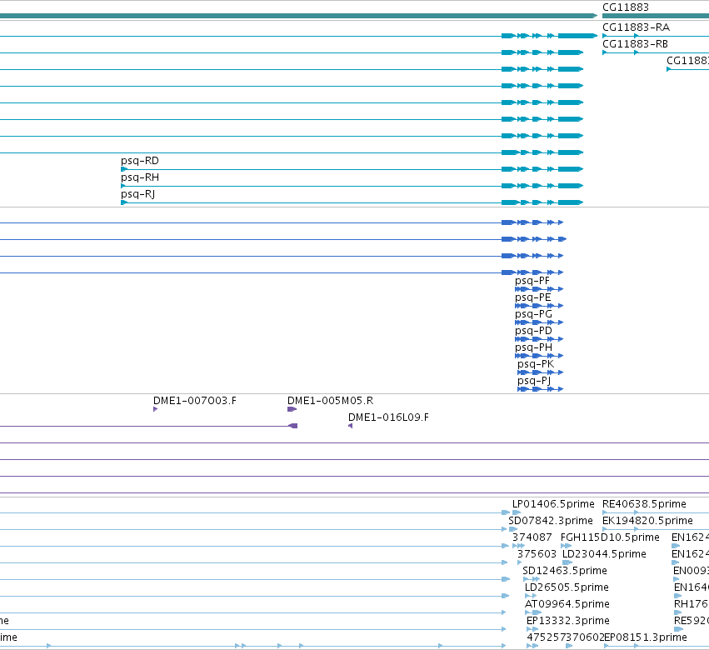Select the psq-PE protein feature label
Screen dimensions: 709x650
[532, 297]
